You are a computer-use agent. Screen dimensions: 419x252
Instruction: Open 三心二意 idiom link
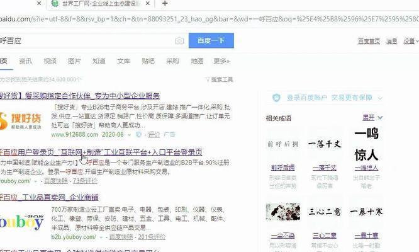(325, 236)
